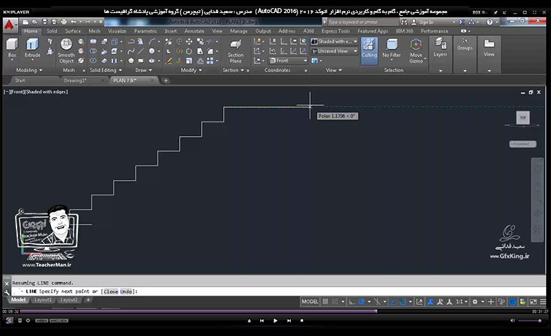Image resolution: width=551 pixels, height=336 pixels.
Task: Click the New file quick-access icon
Action: click(25, 22)
